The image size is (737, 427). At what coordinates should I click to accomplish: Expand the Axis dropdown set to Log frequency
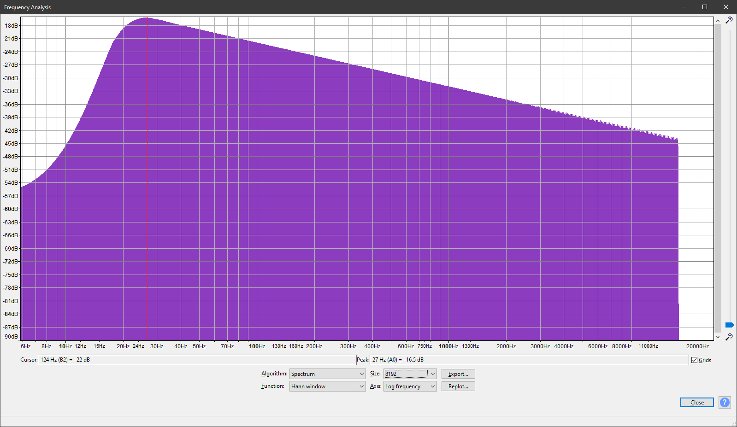pos(410,386)
